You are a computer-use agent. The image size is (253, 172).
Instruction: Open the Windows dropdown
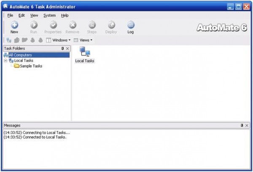click(59, 40)
